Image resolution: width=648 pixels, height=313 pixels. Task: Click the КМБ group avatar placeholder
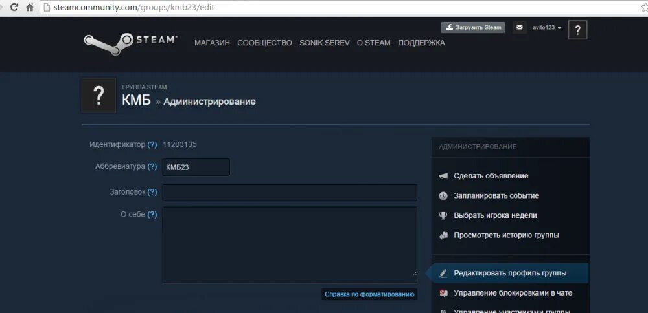pyautogui.click(x=98, y=95)
